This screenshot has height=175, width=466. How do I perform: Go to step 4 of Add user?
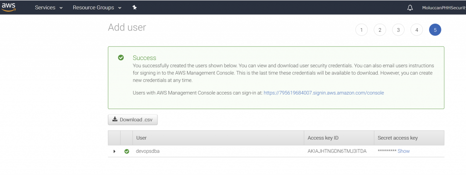417,30
